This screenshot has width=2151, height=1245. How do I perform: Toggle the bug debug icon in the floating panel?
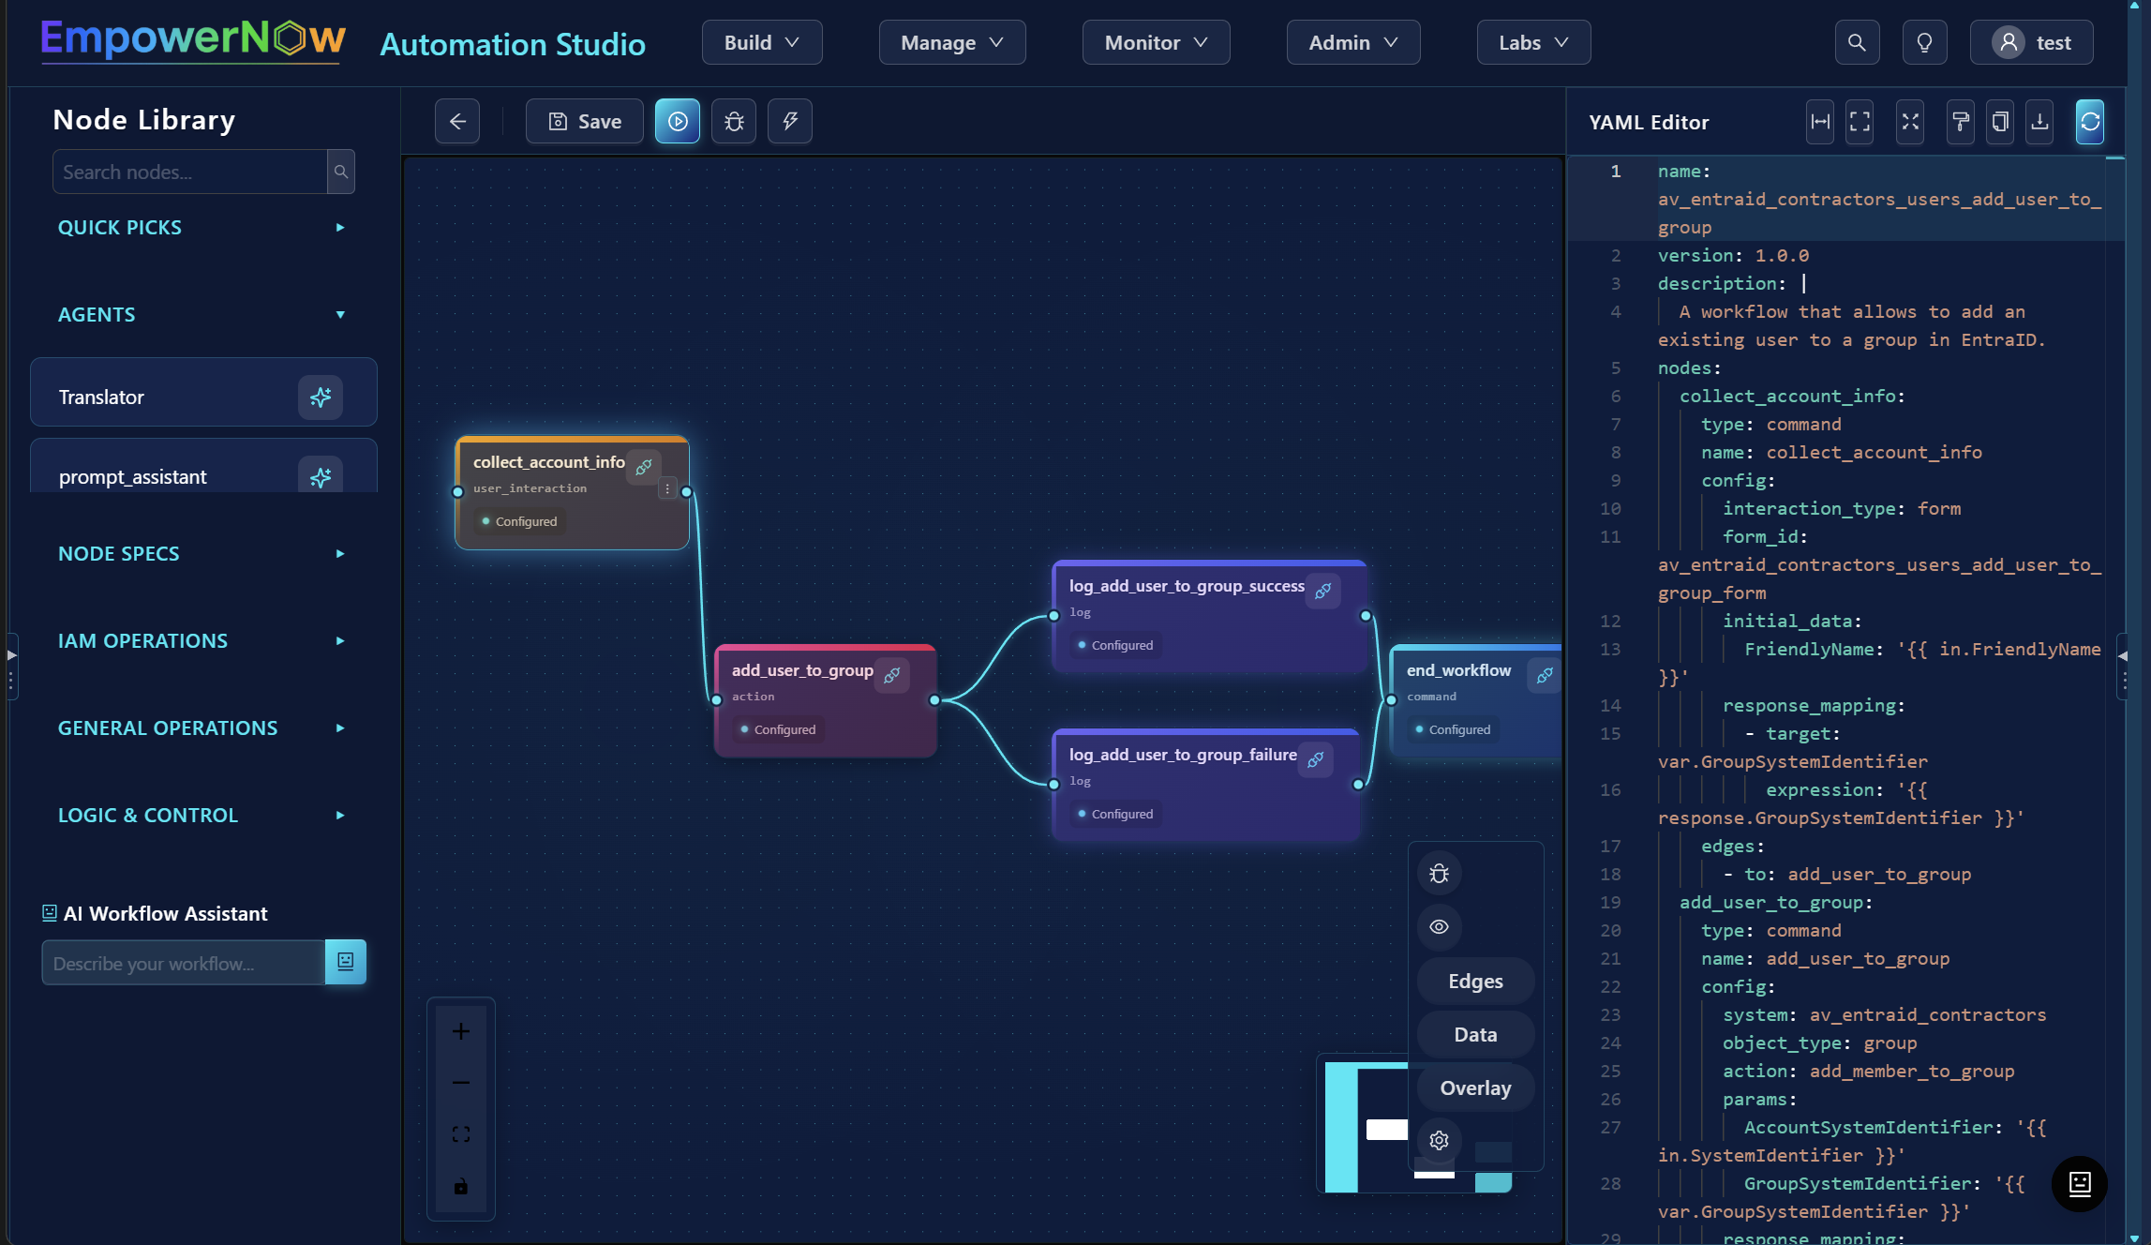pyautogui.click(x=1440, y=873)
